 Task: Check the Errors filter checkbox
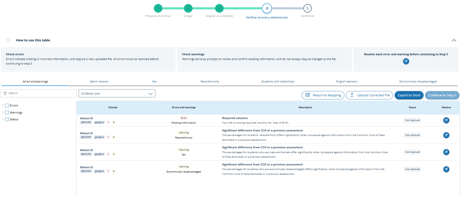click(7, 106)
